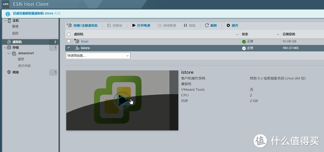Image resolution: width=324 pixels, height=152 pixels.
Task: Click the istore VM icon
Action: pyautogui.click(x=78, y=48)
